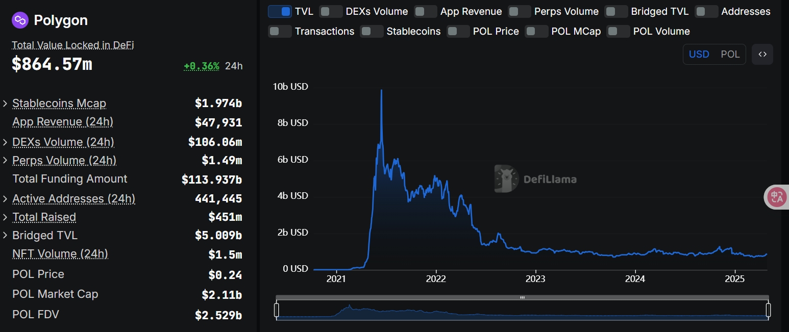Image resolution: width=789 pixels, height=332 pixels.
Task: Click the floating translate widget icon
Action: [777, 197]
